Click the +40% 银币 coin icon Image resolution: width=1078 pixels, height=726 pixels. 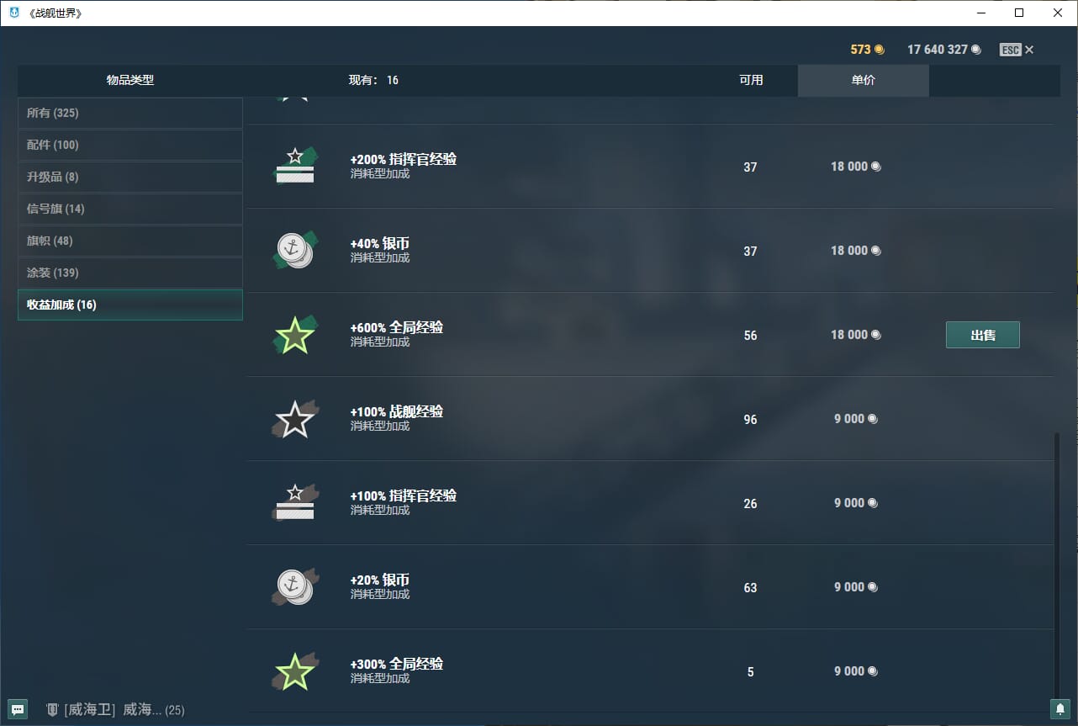tap(294, 250)
